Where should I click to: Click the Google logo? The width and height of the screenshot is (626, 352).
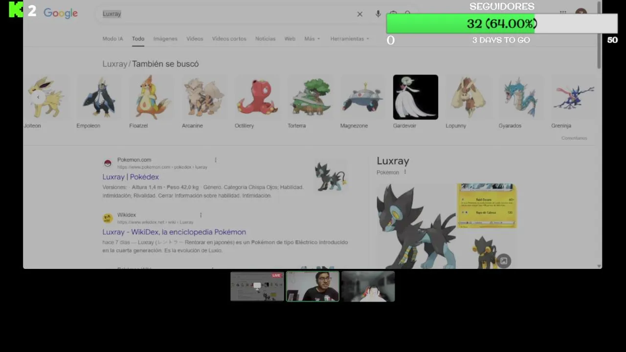click(x=61, y=13)
